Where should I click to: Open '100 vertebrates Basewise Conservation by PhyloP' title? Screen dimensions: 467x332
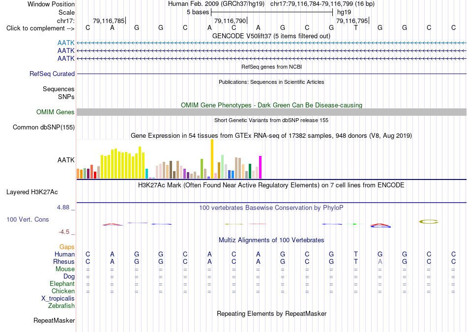pyautogui.click(x=271, y=208)
